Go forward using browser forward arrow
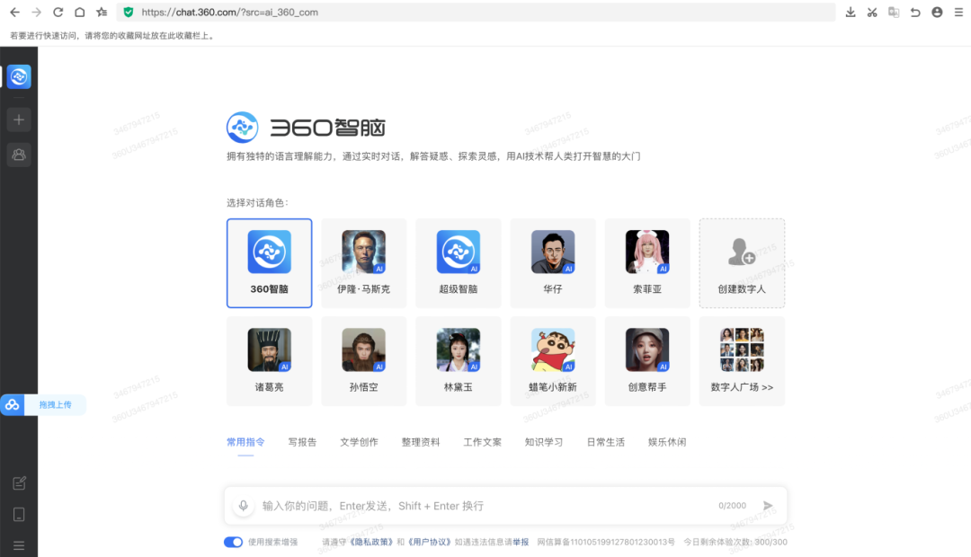The width and height of the screenshot is (971, 557). click(x=37, y=13)
